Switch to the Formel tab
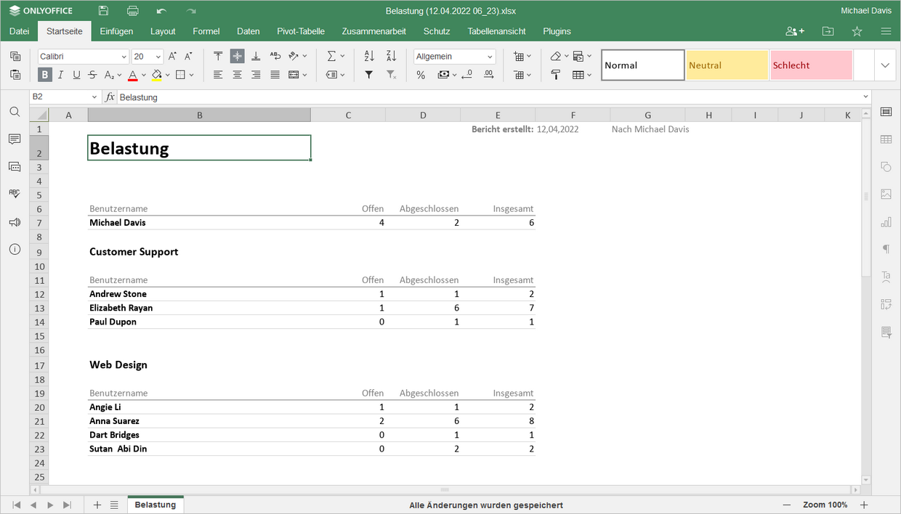The width and height of the screenshot is (901, 514). click(206, 31)
